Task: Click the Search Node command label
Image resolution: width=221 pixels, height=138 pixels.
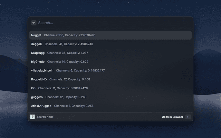Action: (45, 117)
